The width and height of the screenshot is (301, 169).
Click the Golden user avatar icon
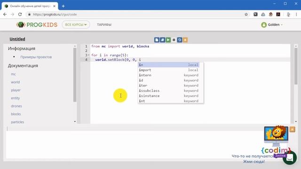pos(264,25)
